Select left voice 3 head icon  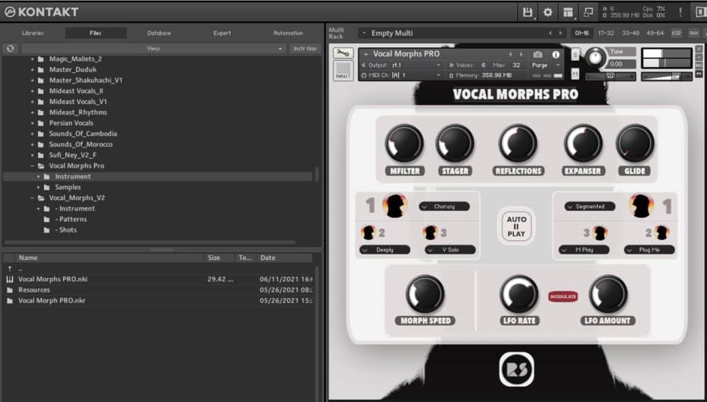click(430, 232)
